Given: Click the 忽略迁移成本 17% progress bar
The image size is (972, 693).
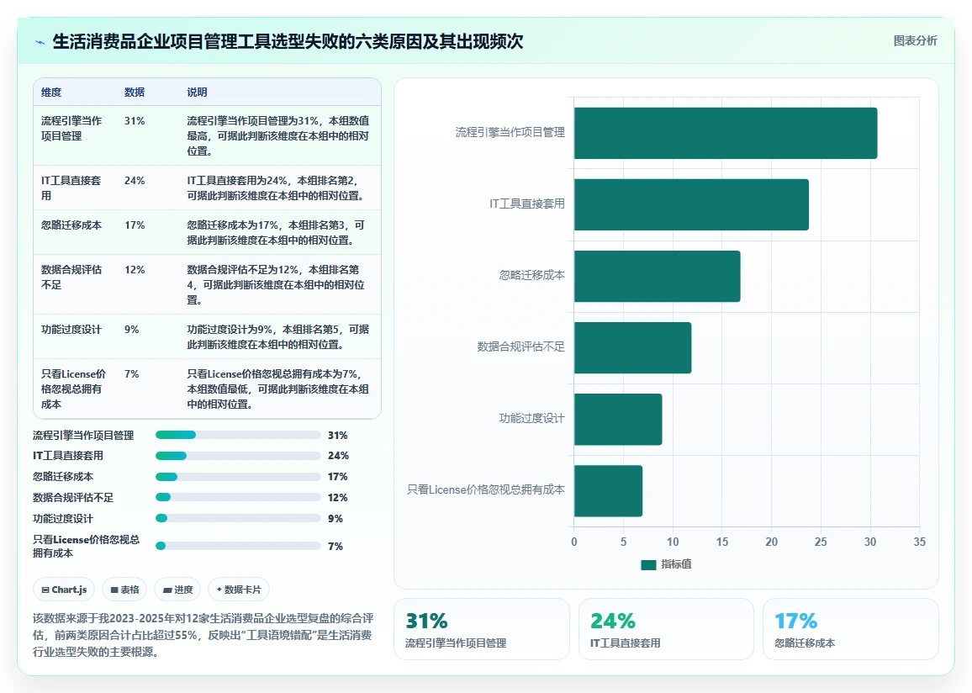Looking at the screenshot, I should pyautogui.click(x=238, y=477).
